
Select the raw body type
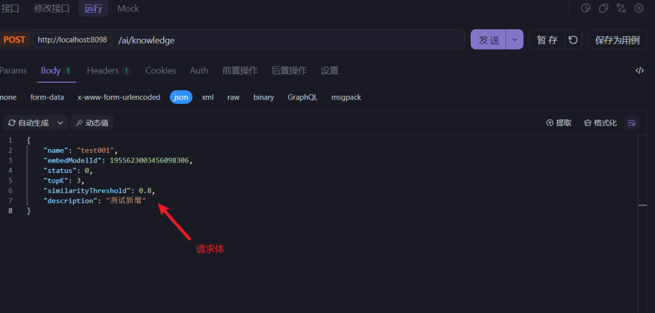(233, 98)
